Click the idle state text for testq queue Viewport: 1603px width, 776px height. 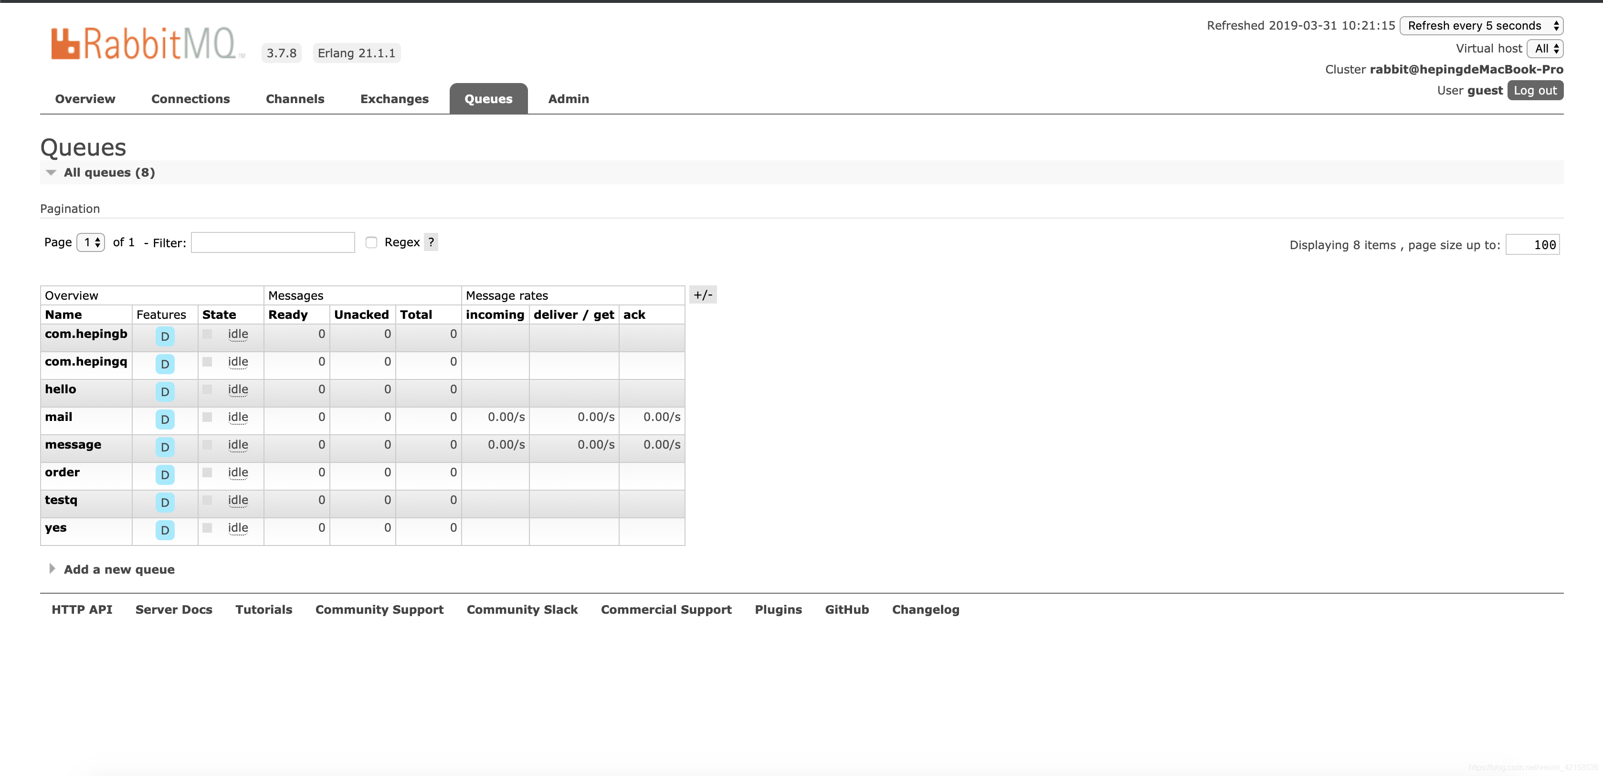coord(238,500)
